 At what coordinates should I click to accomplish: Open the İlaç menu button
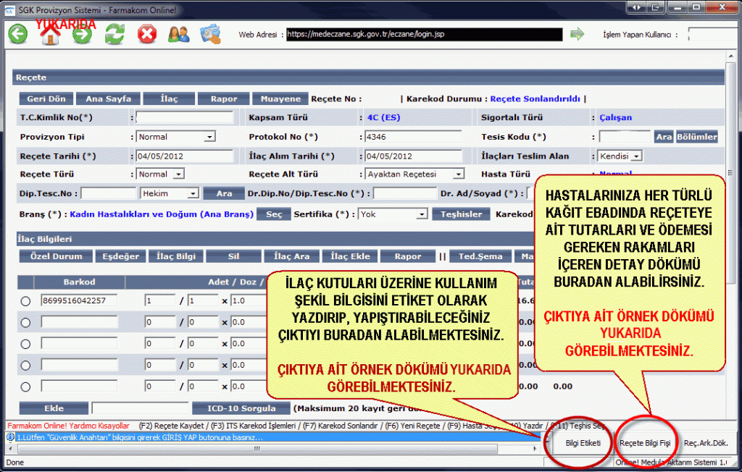pos(169,98)
